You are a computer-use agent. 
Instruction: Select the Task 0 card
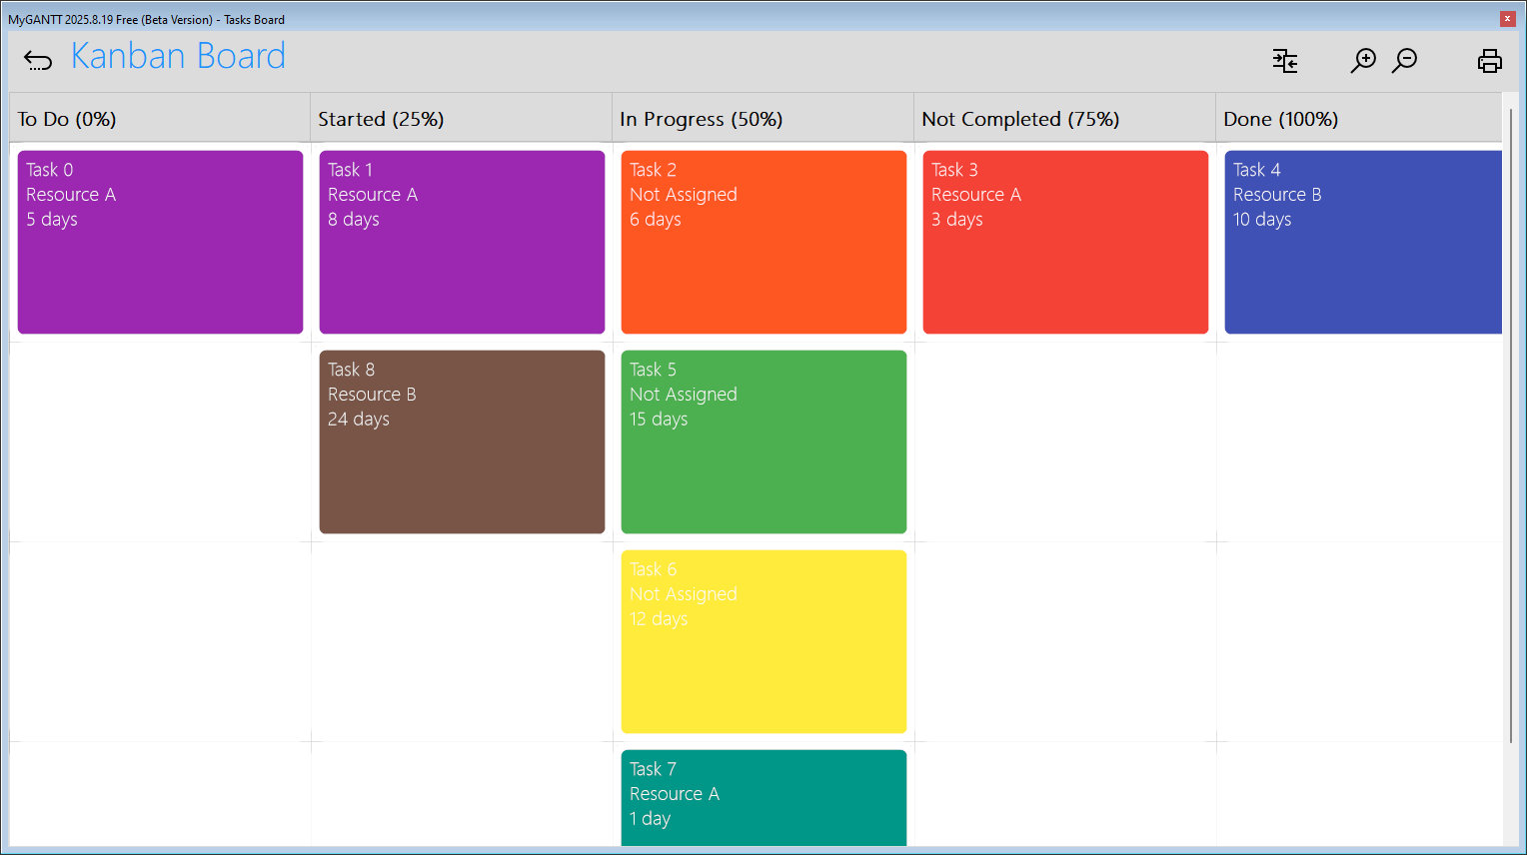(x=160, y=242)
